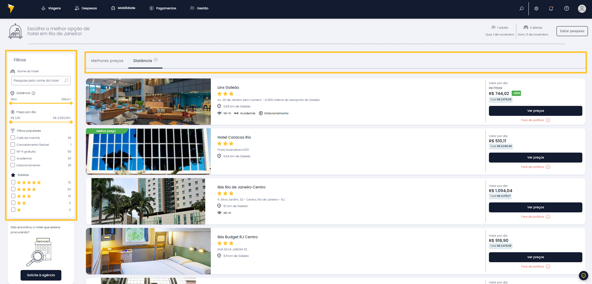
Task: Click right handle of Distância slider
Action: [x=71, y=103]
